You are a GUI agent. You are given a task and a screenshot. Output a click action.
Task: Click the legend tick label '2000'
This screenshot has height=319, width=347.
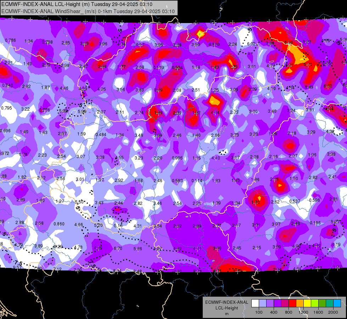[333, 312]
